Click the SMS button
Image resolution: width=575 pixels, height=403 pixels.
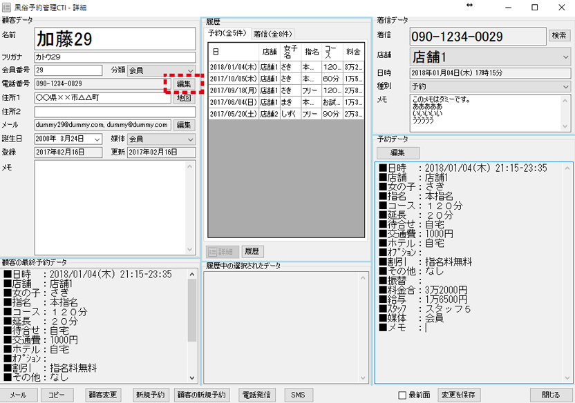pos(298,395)
